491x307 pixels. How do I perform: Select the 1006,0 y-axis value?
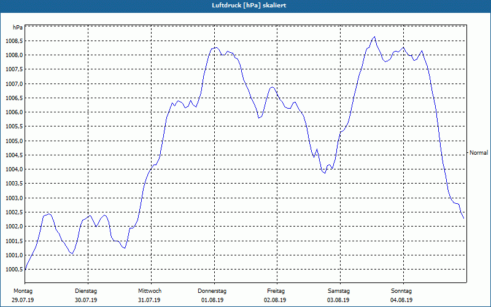click(x=14, y=112)
